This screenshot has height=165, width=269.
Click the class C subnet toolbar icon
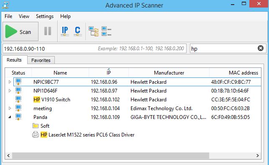[77, 31]
